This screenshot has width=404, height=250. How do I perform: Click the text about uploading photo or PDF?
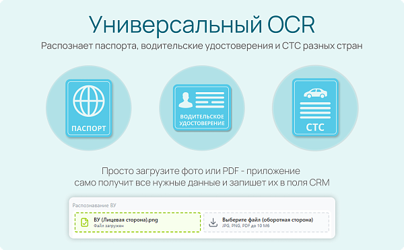tap(202, 177)
